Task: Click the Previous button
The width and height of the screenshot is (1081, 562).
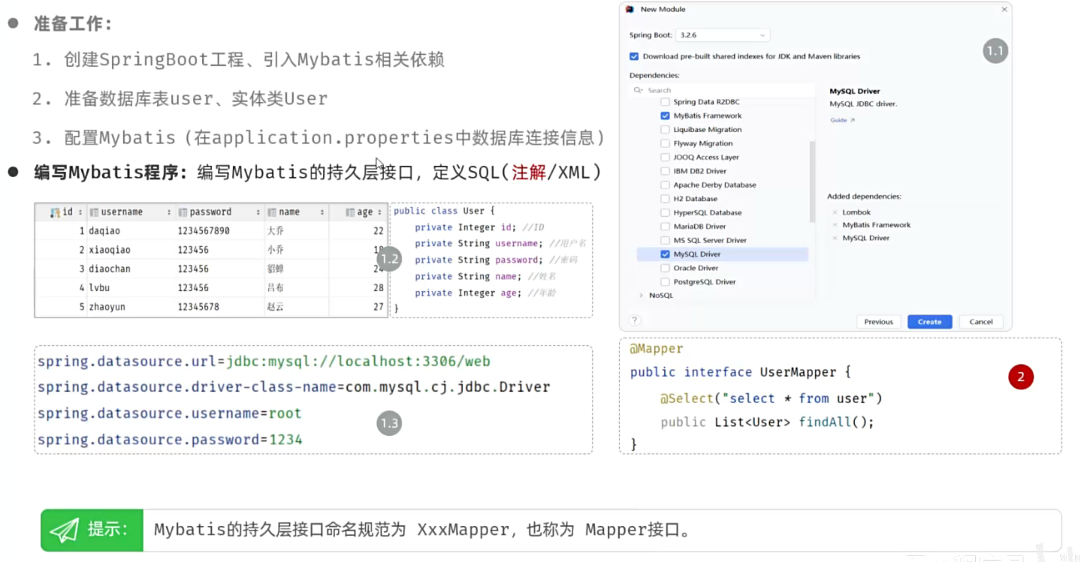Action: pos(878,322)
